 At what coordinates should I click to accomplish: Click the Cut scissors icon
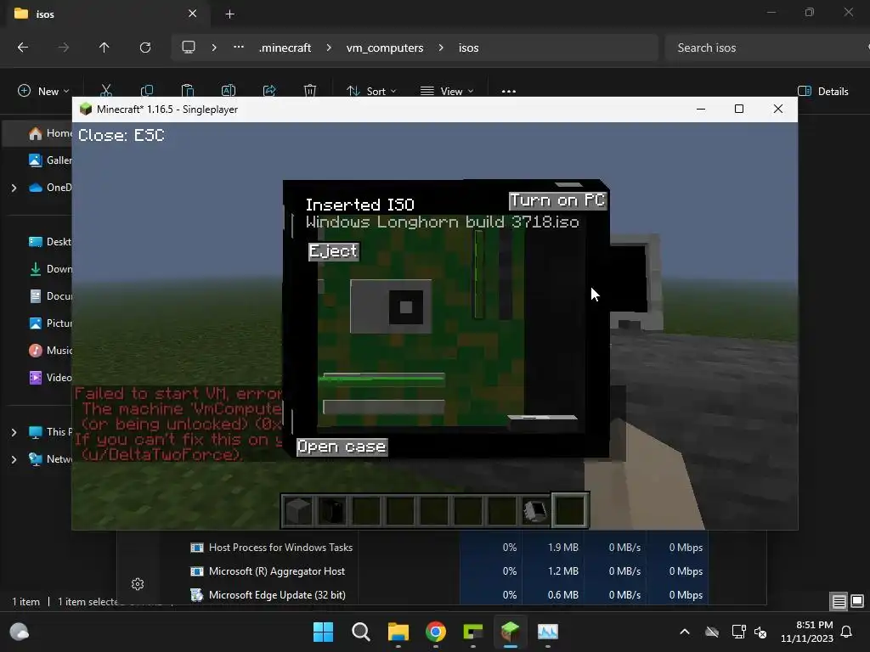tap(106, 90)
